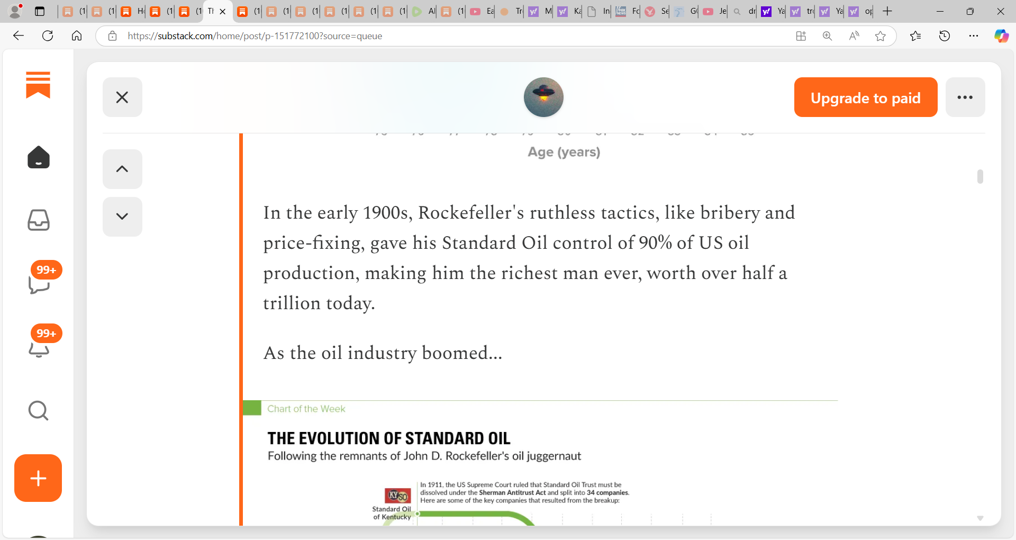
Task: Open the Search magnifier icon in sidebar
Action: (x=38, y=410)
